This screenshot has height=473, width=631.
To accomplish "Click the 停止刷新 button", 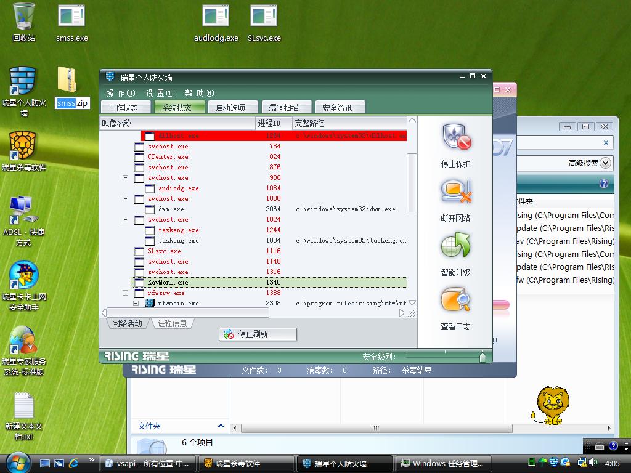I will (258, 334).
